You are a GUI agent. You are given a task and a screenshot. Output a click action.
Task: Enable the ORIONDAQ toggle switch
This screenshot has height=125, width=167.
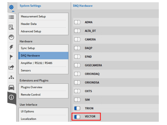point(77,74)
